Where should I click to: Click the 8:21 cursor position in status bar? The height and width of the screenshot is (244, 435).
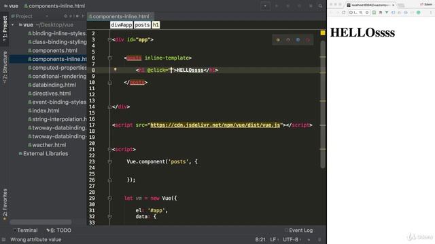pyautogui.click(x=260, y=239)
